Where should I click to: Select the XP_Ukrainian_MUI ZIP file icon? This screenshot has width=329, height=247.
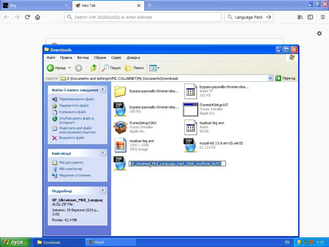click(x=120, y=163)
